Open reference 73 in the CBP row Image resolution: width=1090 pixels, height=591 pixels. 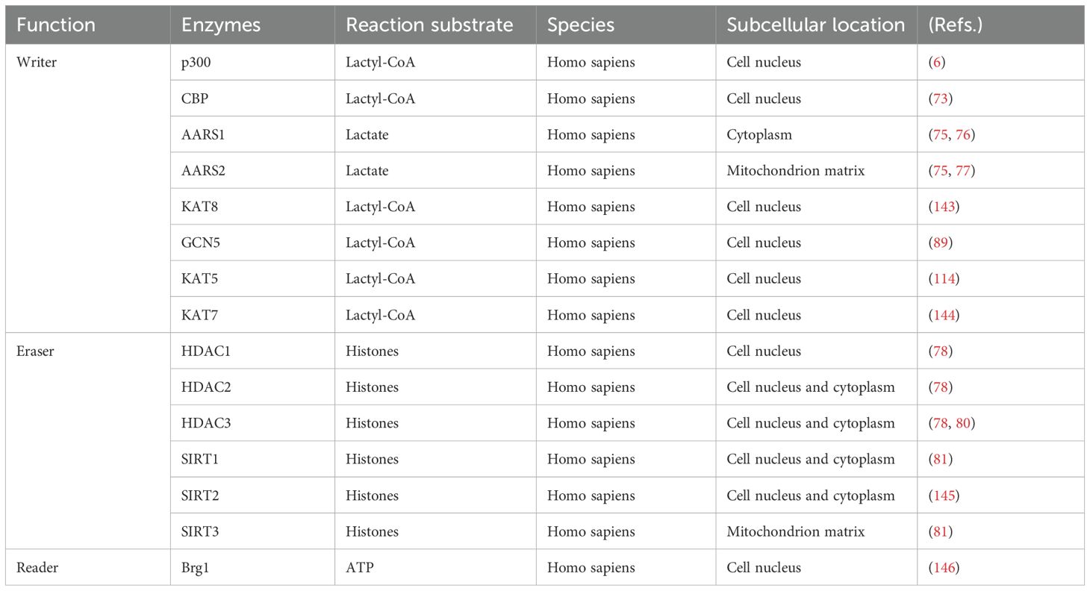click(x=940, y=98)
